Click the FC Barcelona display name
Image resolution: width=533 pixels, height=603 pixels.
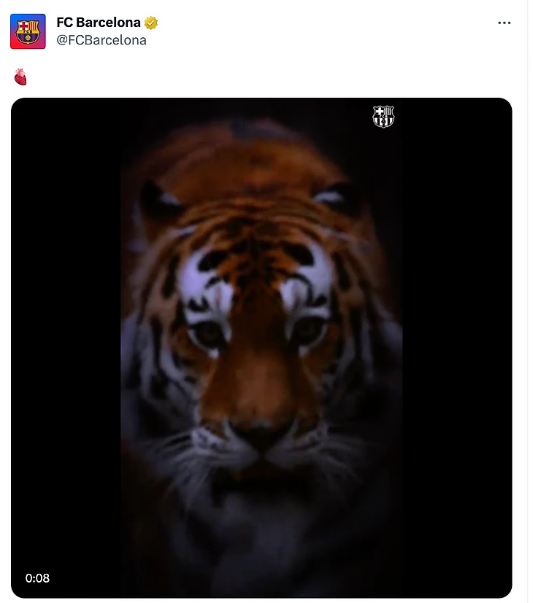(x=98, y=23)
